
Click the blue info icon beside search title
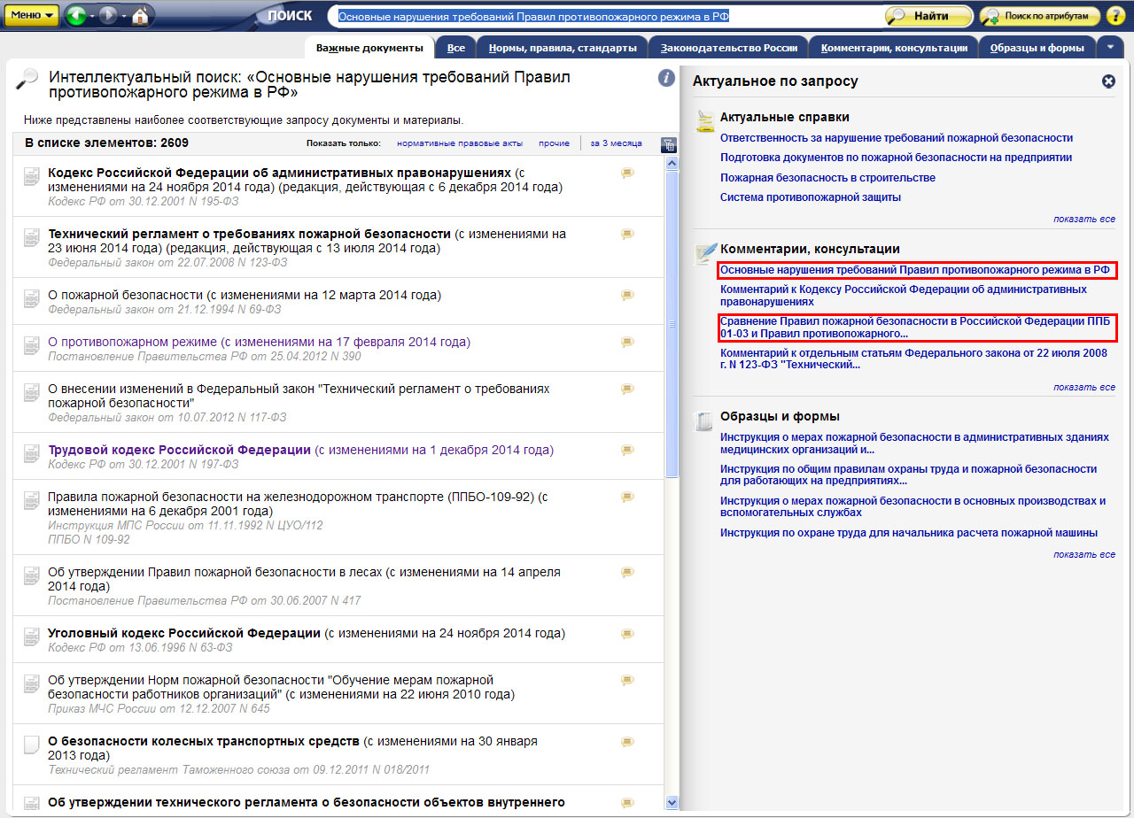(x=666, y=78)
